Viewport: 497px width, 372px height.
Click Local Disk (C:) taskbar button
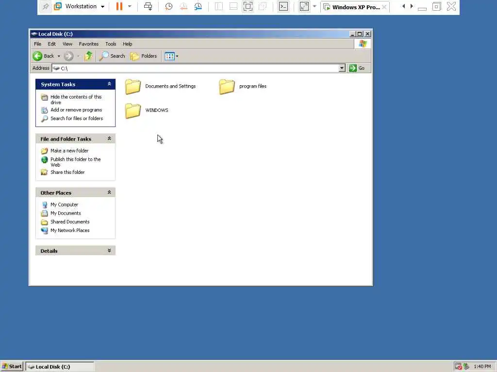(60, 367)
